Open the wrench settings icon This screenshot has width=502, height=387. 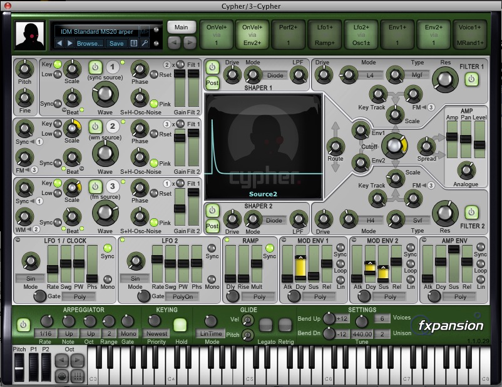tap(145, 43)
